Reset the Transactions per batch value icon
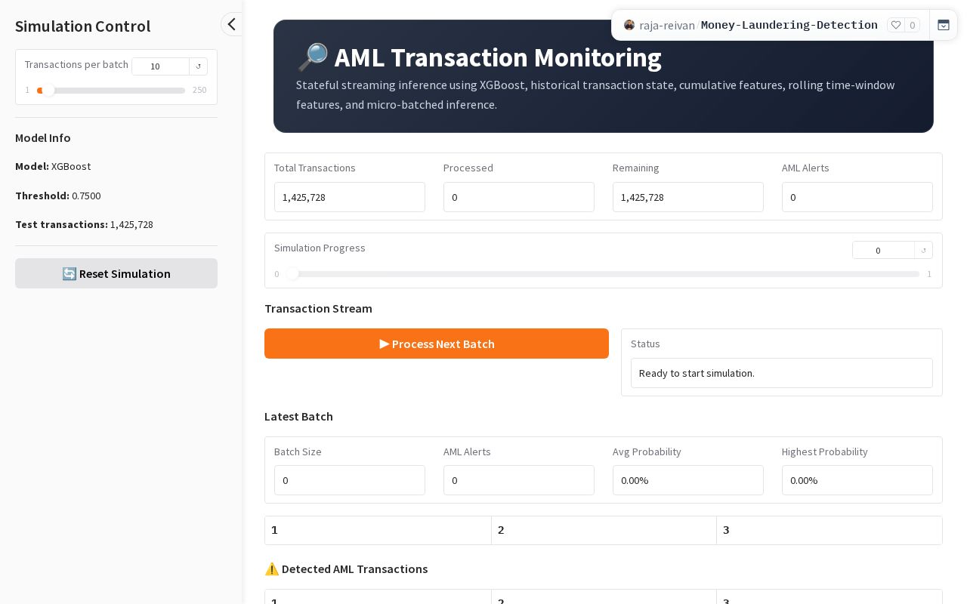 point(199,66)
